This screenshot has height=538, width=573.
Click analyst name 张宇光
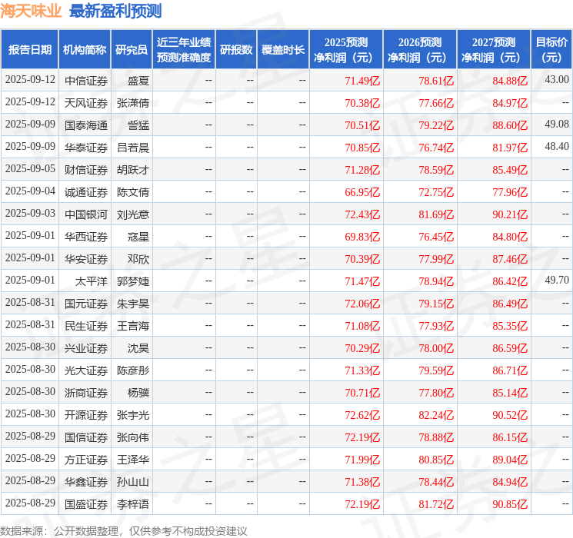click(133, 415)
